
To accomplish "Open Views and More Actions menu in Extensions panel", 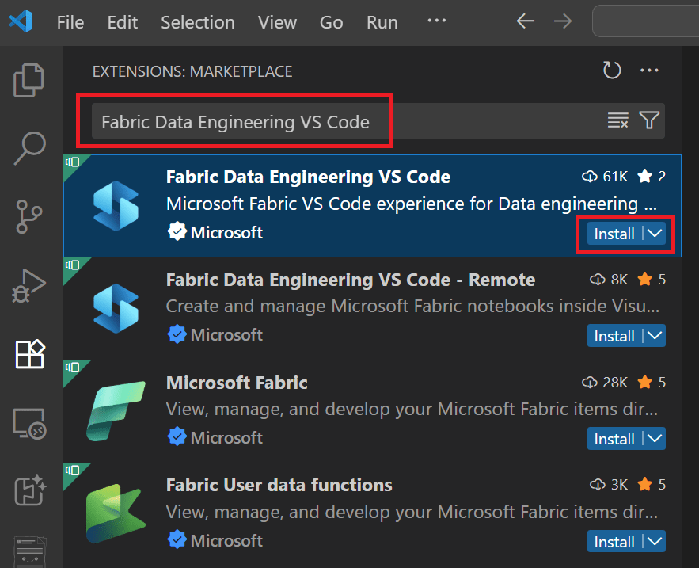I will [649, 70].
